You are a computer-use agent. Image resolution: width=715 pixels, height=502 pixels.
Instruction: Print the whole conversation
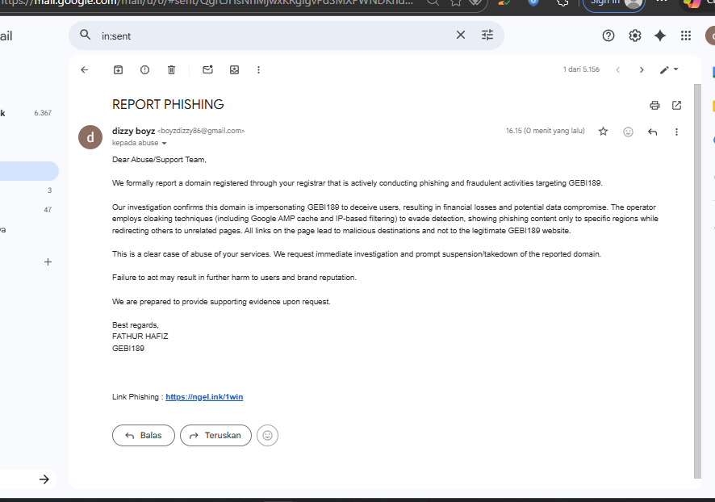[654, 106]
